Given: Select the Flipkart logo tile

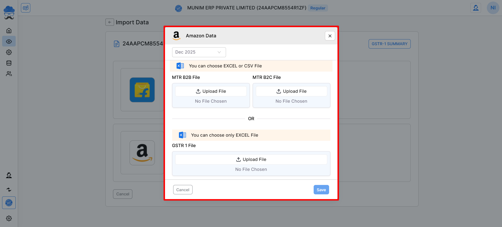Looking at the screenshot, I should (x=142, y=90).
